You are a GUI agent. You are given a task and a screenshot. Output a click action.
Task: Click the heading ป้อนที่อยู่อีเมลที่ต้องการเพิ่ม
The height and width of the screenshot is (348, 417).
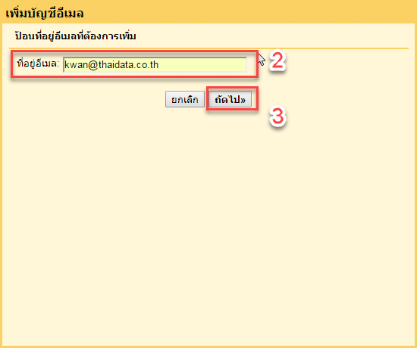76,36
